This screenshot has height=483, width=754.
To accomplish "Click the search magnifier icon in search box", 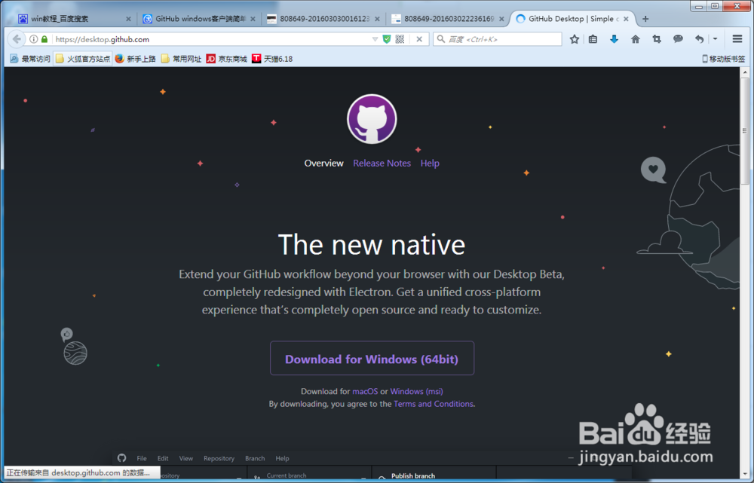I will click(440, 39).
